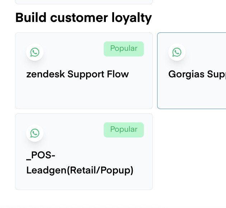Click the "Leadgen(Retail/Popup)" text line
The width and height of the screenshot is (226, 208).
click(80, 170)
